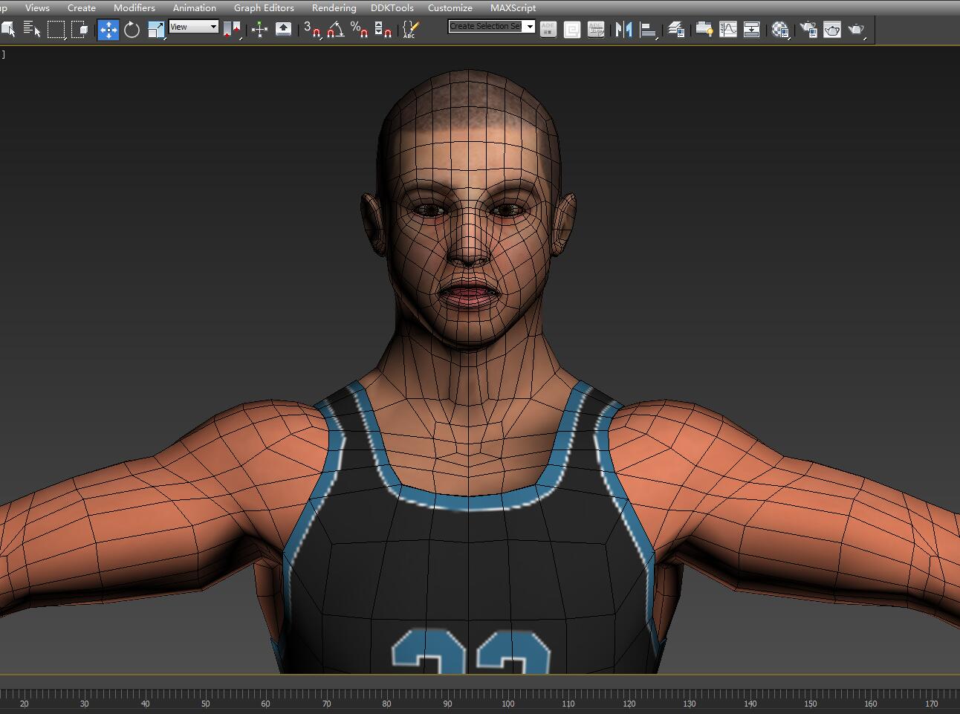Click frame 20 on the timeline
Viewport: 960px width, 714px height.
tap(24, 703)
